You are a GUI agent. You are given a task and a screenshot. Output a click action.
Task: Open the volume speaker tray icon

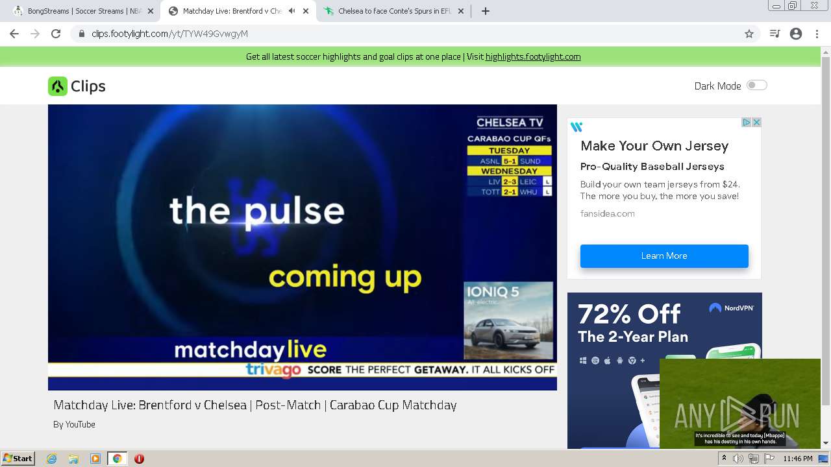pos(738,459)
